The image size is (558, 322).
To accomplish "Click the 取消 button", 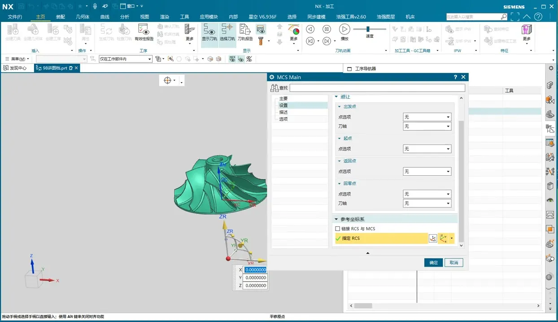I will (x=453, y=263).
